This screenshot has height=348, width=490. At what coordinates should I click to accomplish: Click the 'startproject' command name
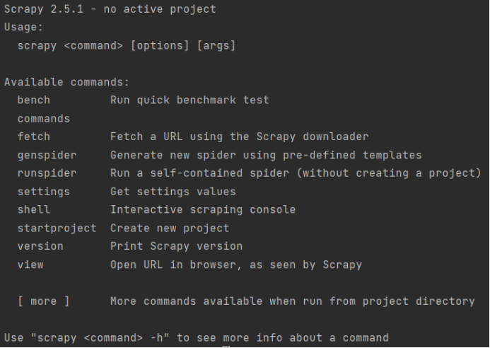[57, 228]
